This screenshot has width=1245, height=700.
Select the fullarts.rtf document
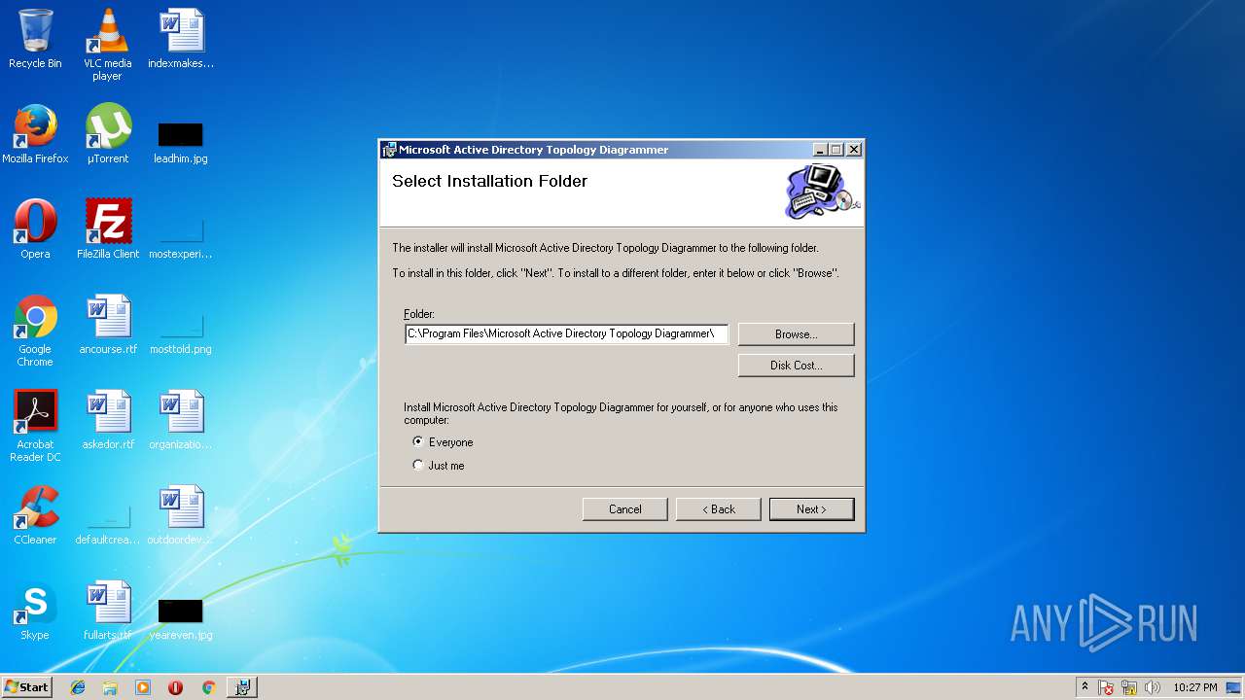(107, 611)
